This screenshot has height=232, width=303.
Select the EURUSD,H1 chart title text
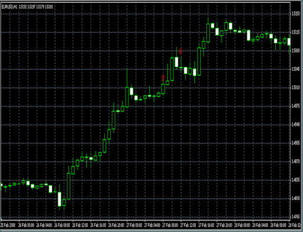[x=9, y=7]
